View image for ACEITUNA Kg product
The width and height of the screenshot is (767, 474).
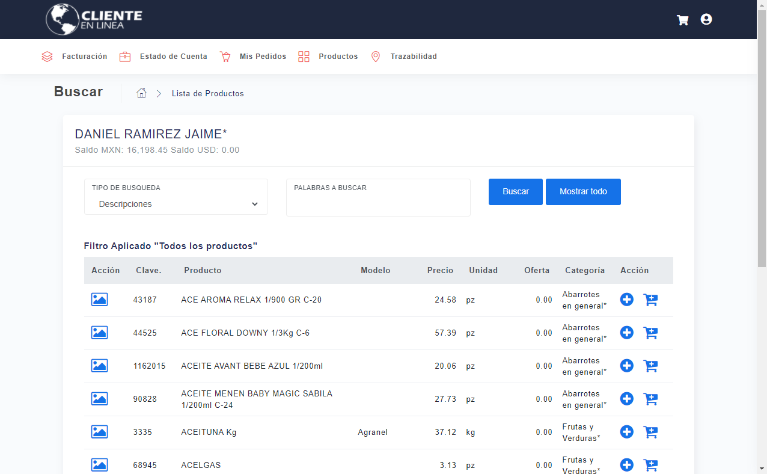[x=99, y=432]
